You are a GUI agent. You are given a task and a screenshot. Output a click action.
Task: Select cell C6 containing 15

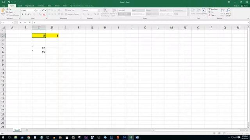pyautogui.click(x=39, y=52)
